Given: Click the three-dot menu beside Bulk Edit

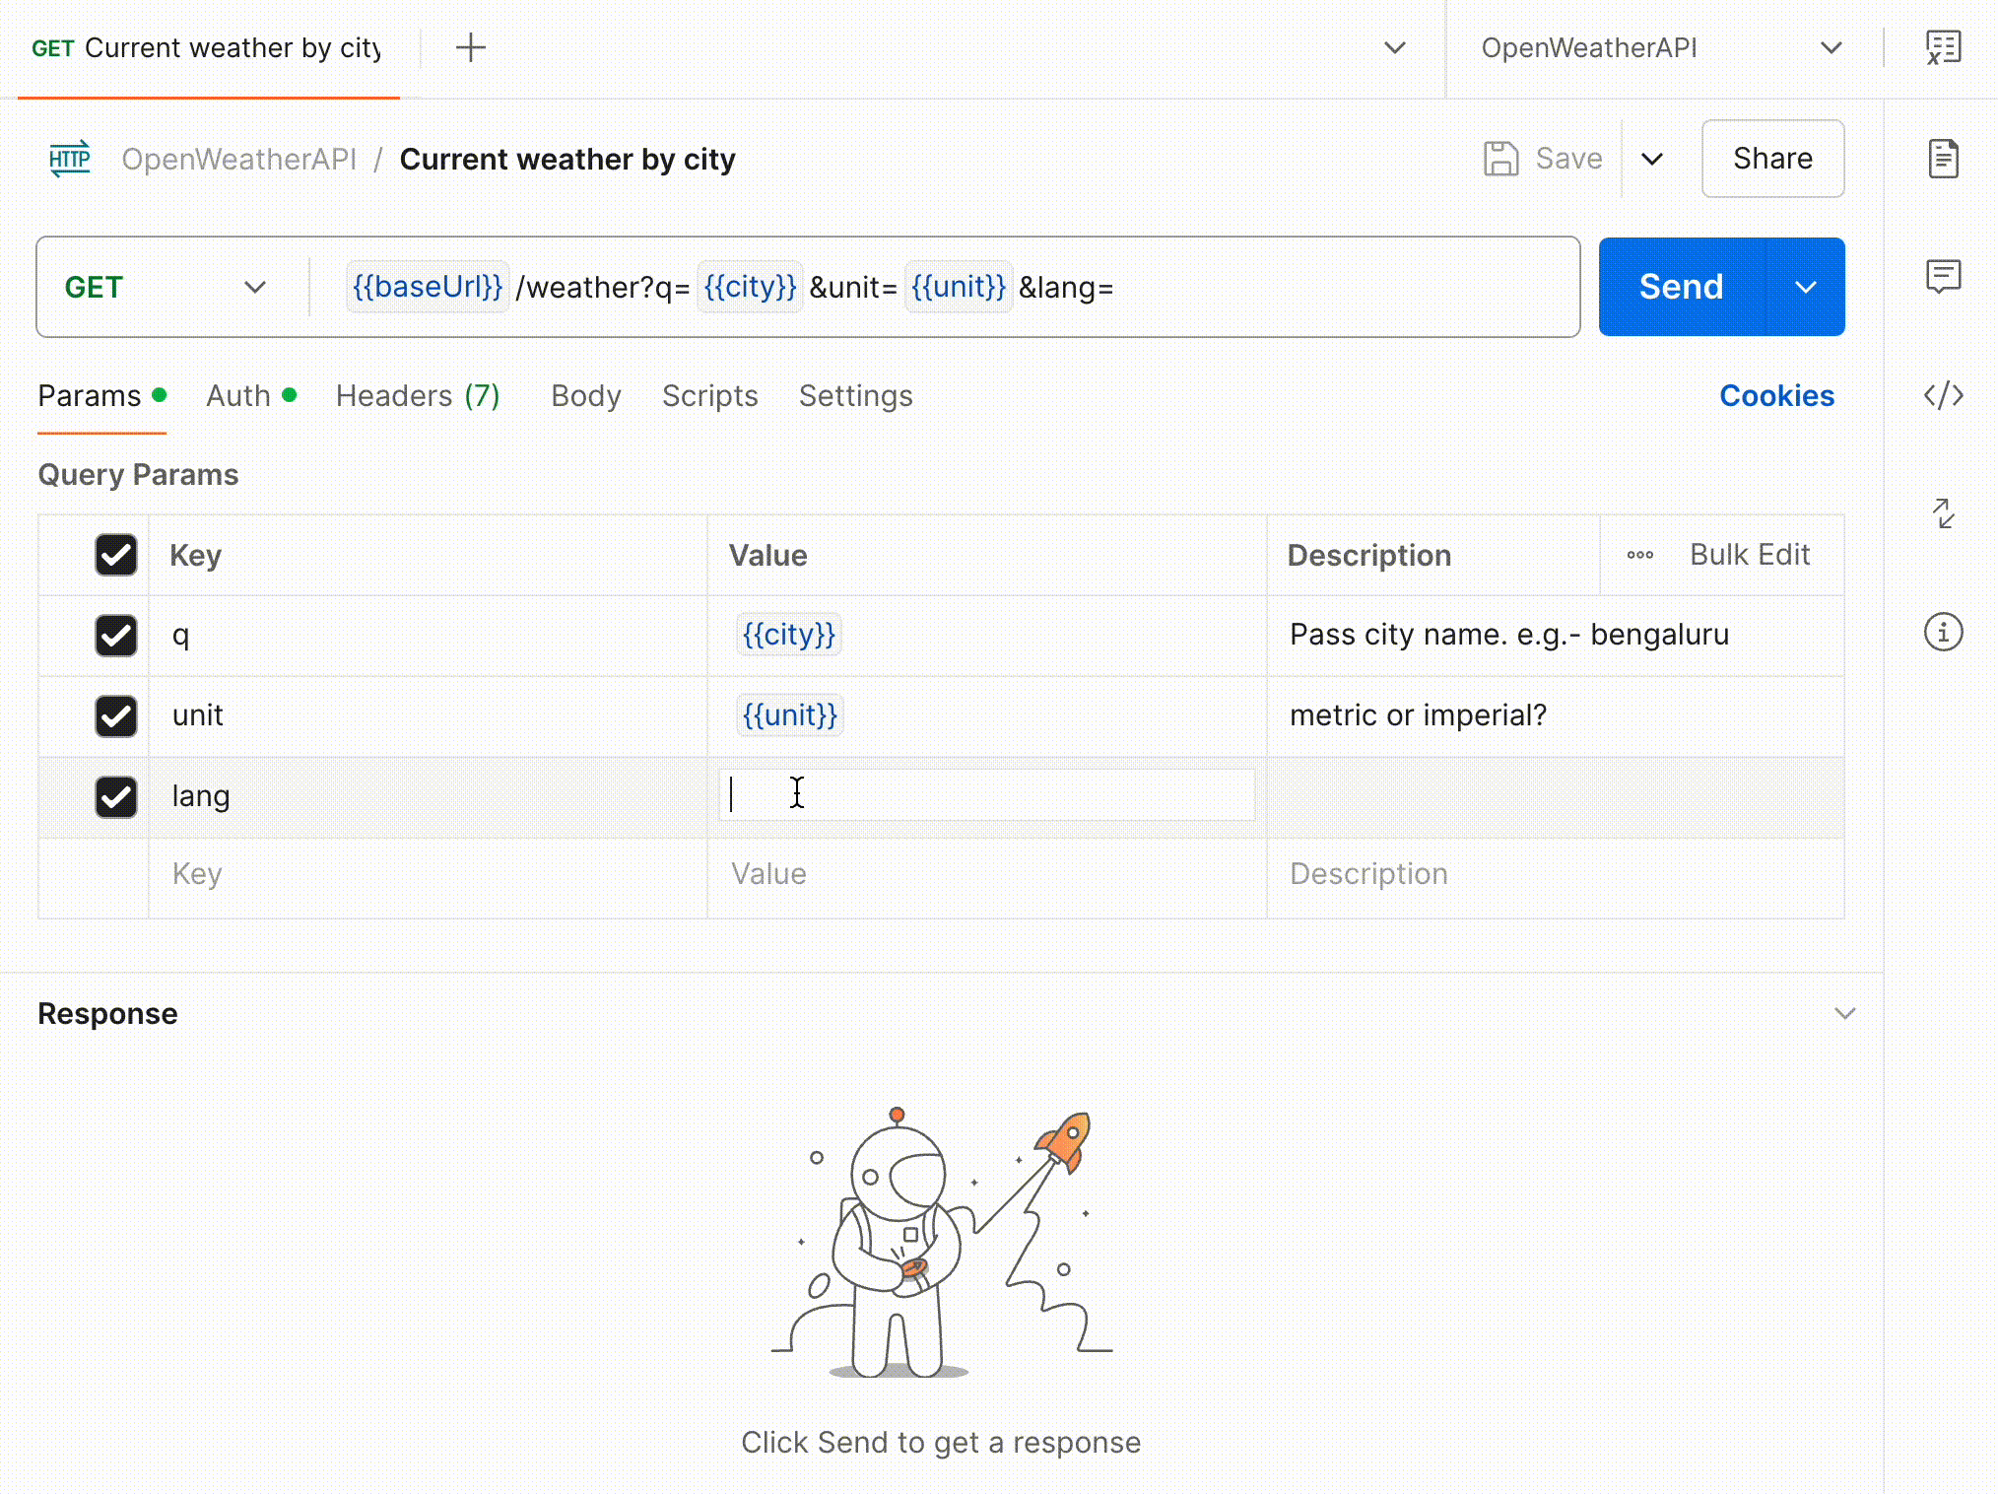Looking at the screenshot, I should (1638, 555).
